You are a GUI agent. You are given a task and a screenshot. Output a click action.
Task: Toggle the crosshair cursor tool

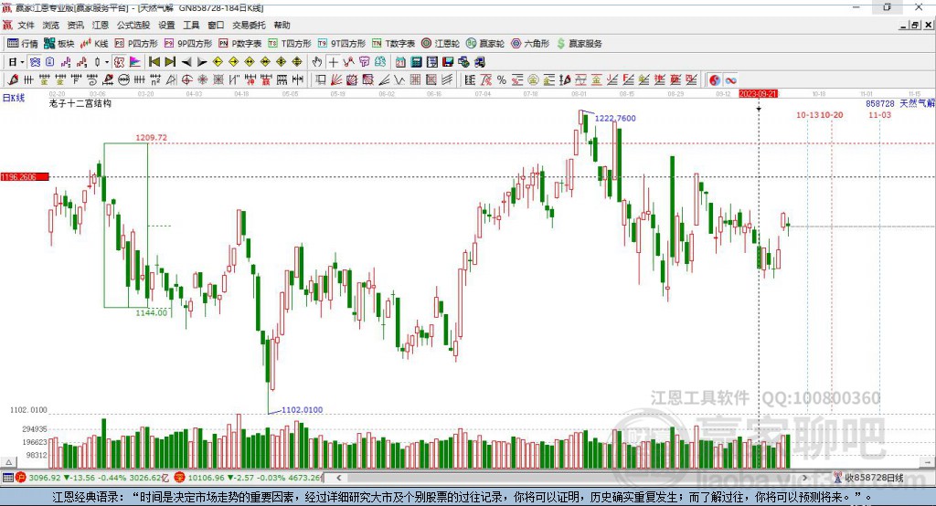333,62
